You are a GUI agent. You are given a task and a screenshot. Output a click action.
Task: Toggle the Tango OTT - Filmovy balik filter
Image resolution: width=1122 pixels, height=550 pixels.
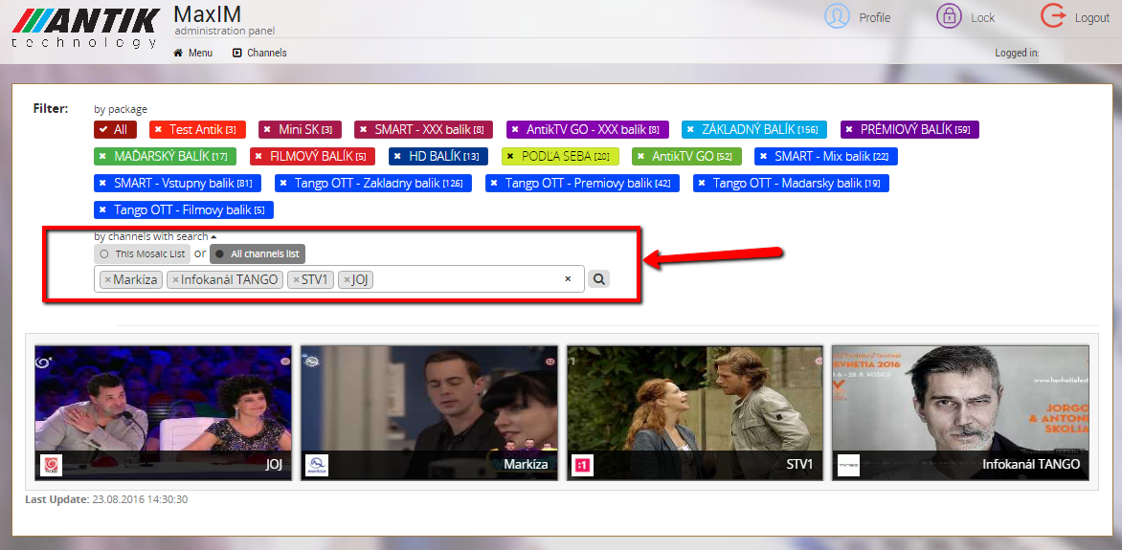click(184, 209)
